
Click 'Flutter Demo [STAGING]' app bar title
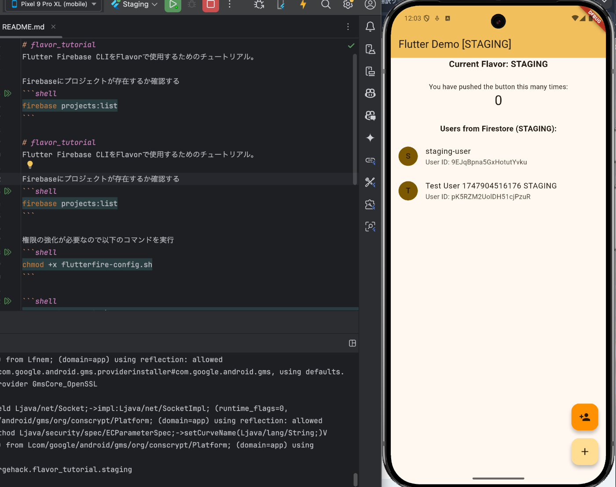[x=455, y=44]
